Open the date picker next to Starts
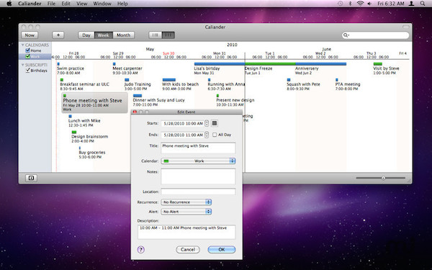Screen dimensions: 432x270 [x=214, y=123]
